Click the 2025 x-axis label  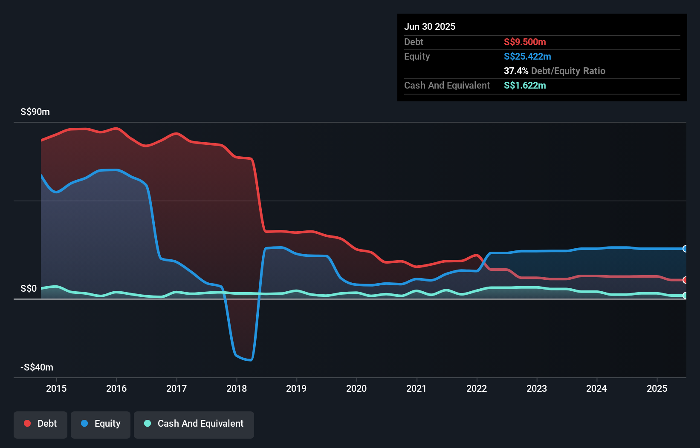coord(657,388)
